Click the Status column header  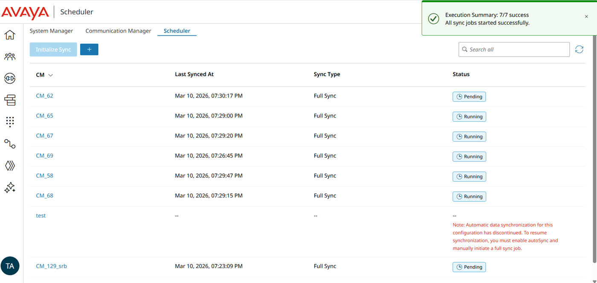[x=461, y=74]
